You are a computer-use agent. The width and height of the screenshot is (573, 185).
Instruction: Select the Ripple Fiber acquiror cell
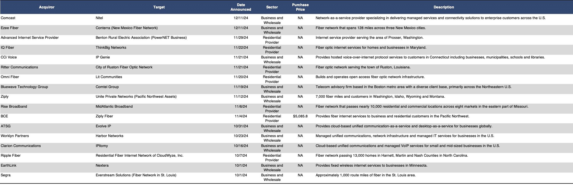pyautogui.click(x=11, y=155)
